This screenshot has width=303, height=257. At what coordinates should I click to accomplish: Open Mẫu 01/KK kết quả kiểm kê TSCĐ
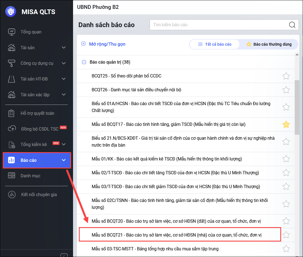(x=167, y=159)
